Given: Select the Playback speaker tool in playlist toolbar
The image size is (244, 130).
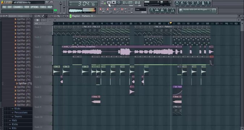Looking at the screenshot, I should (x=67, y=16).
